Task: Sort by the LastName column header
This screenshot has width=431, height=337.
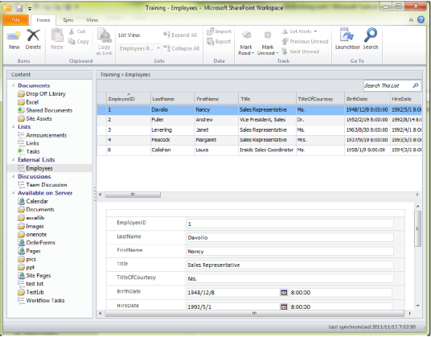Action: 173,99
